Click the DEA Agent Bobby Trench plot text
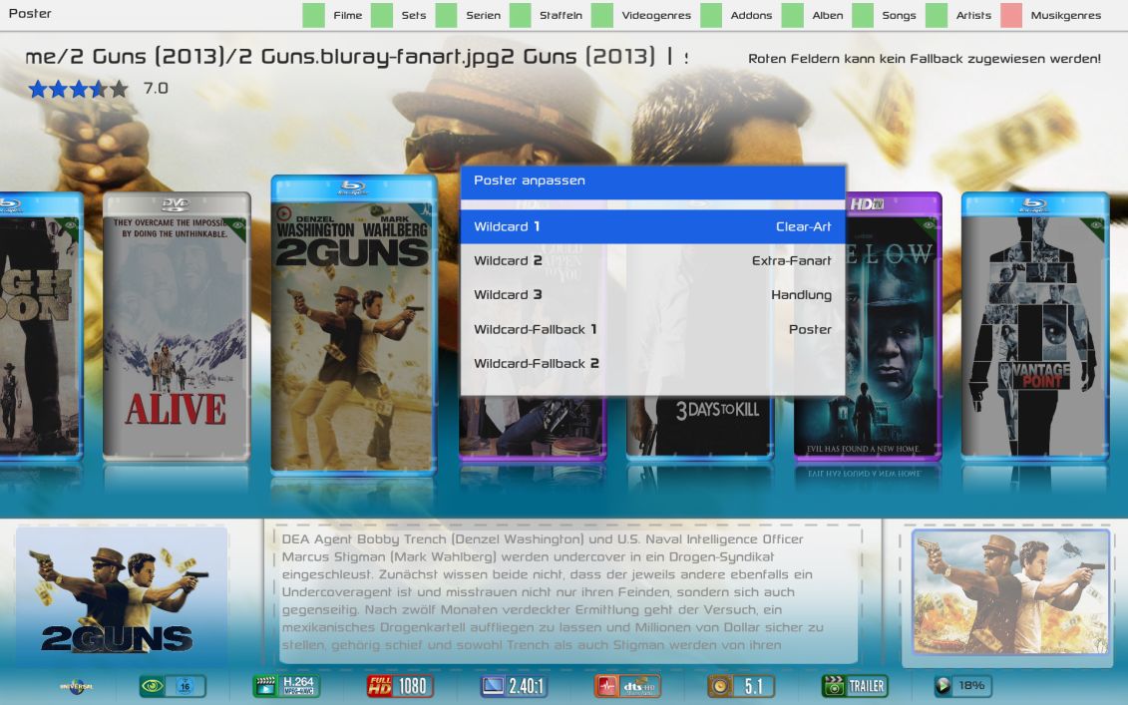 click(553, 592)
